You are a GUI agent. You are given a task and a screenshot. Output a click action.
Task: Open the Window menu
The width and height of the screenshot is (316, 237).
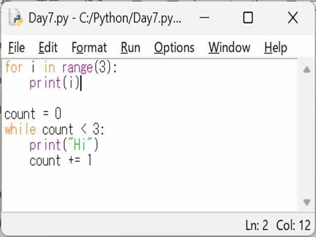[x=229, y=48]
